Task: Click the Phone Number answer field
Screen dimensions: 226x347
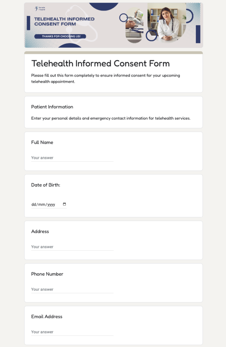Action: tap(72, 289)
